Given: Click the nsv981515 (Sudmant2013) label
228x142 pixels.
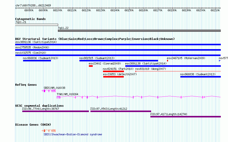Looking at the screenshot, I should point(97,58).
